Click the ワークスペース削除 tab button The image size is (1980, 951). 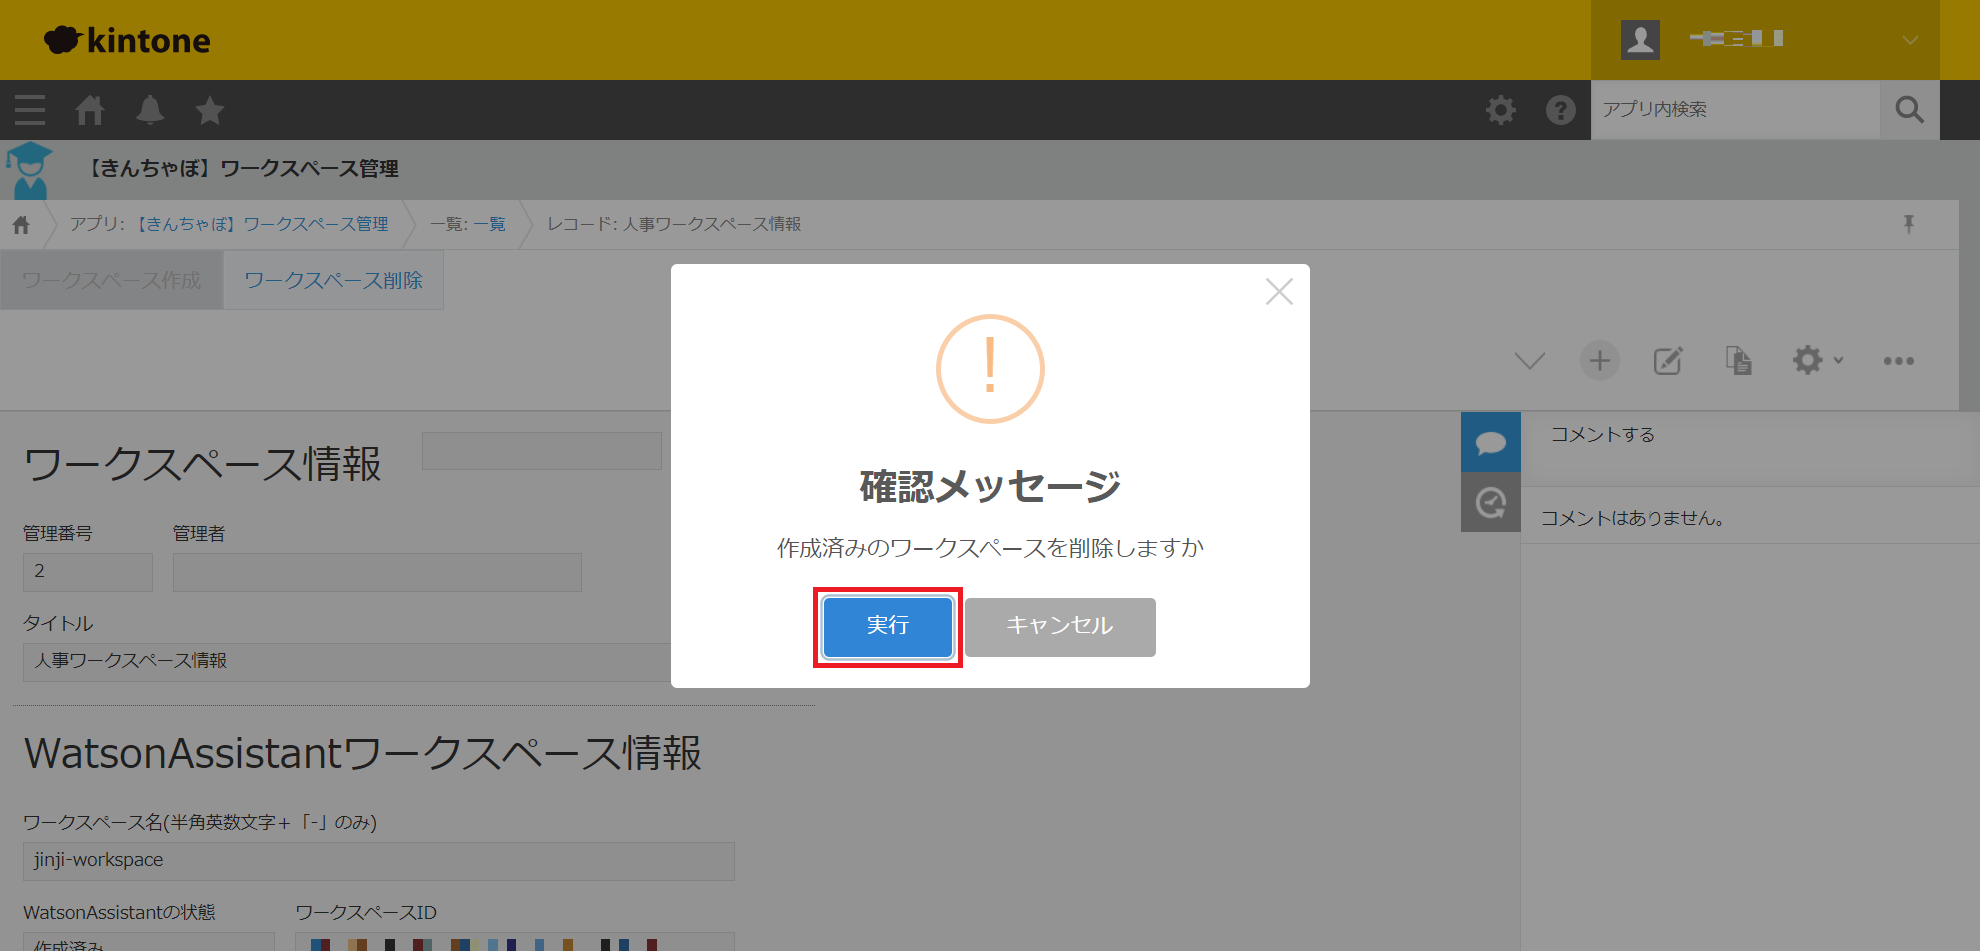333,281
